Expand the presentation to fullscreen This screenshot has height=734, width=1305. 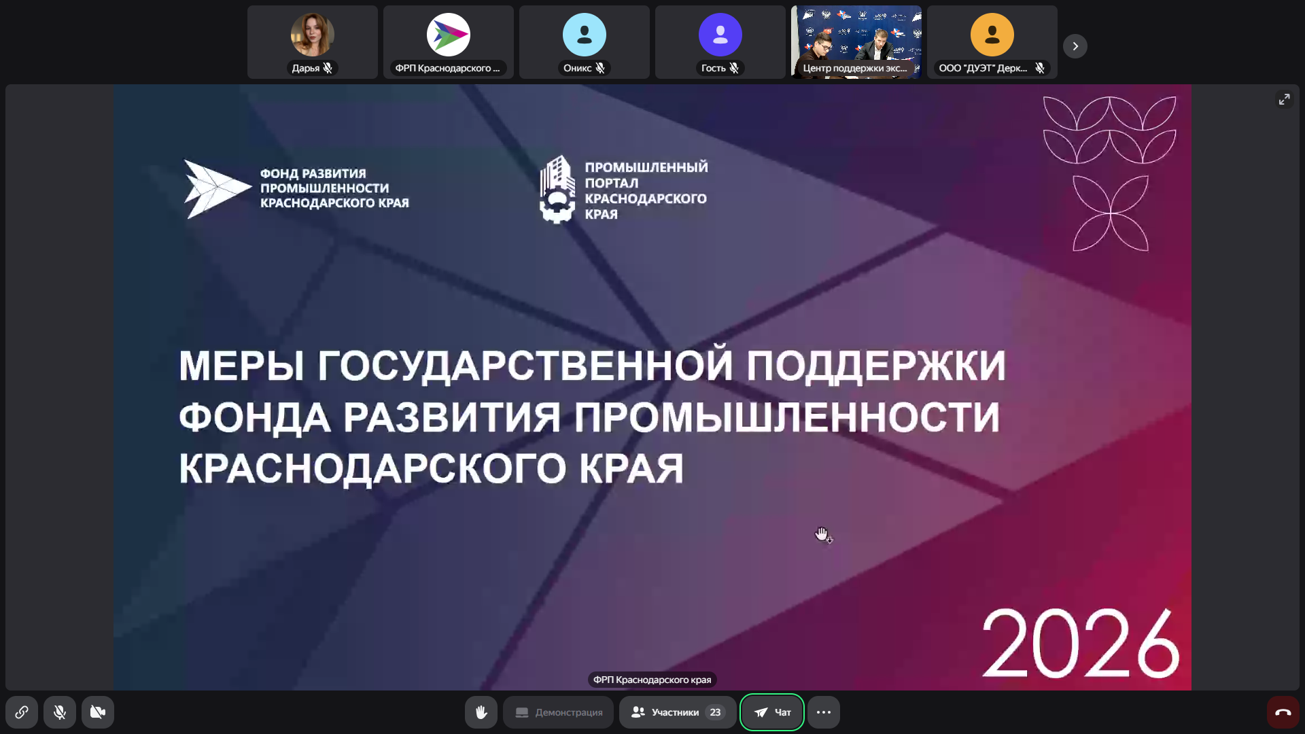pos(1284,99)
